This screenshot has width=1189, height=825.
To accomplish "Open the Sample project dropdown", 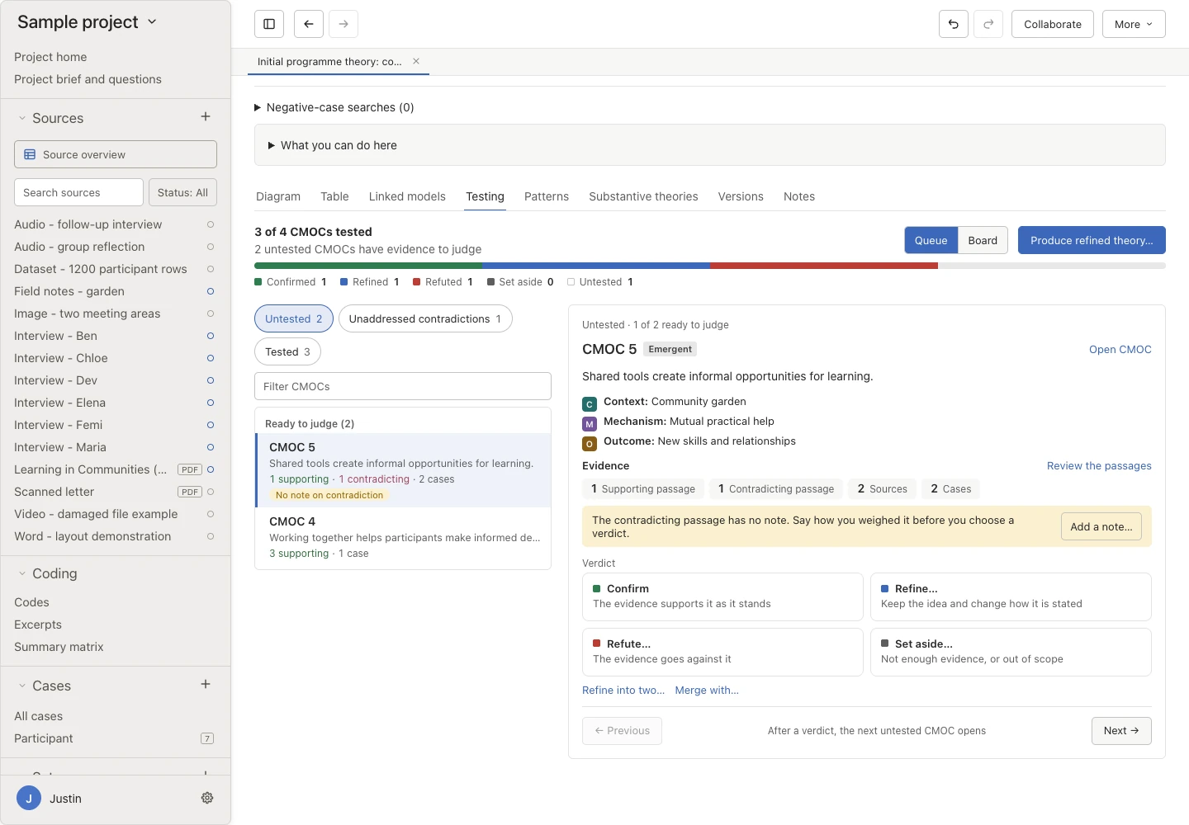I will point(88,22).
